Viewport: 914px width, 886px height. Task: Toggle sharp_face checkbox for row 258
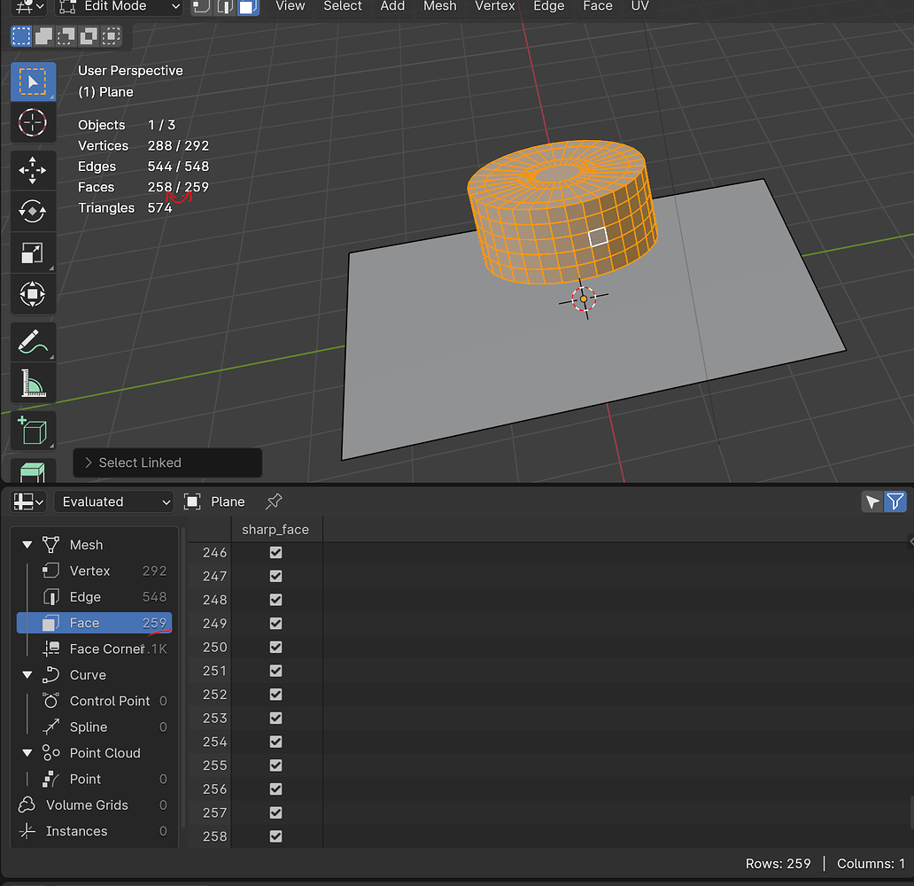275,835
